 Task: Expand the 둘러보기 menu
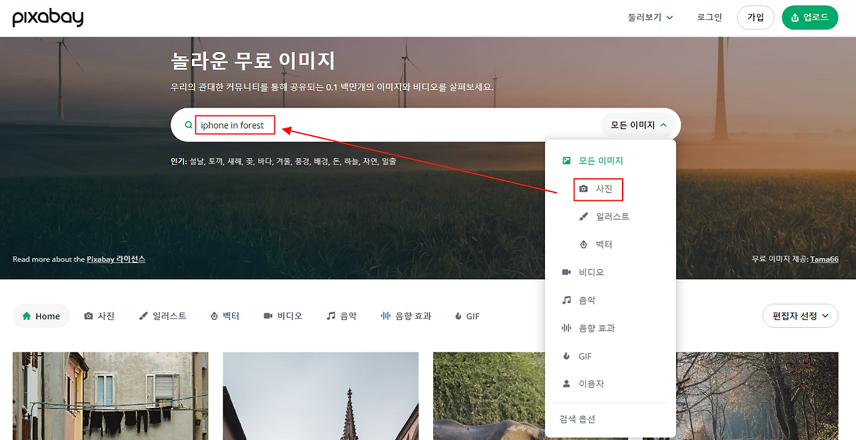(650, 17)
